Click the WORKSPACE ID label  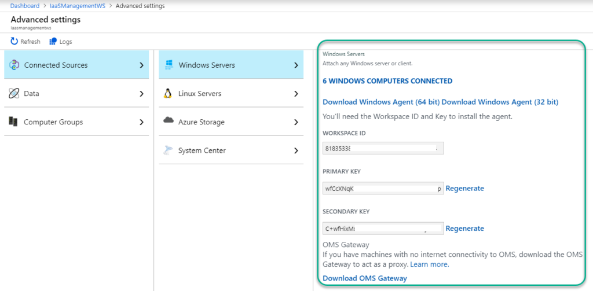pos(344,133)
